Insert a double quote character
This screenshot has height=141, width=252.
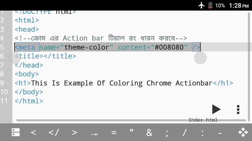click(x=132, y=132)
